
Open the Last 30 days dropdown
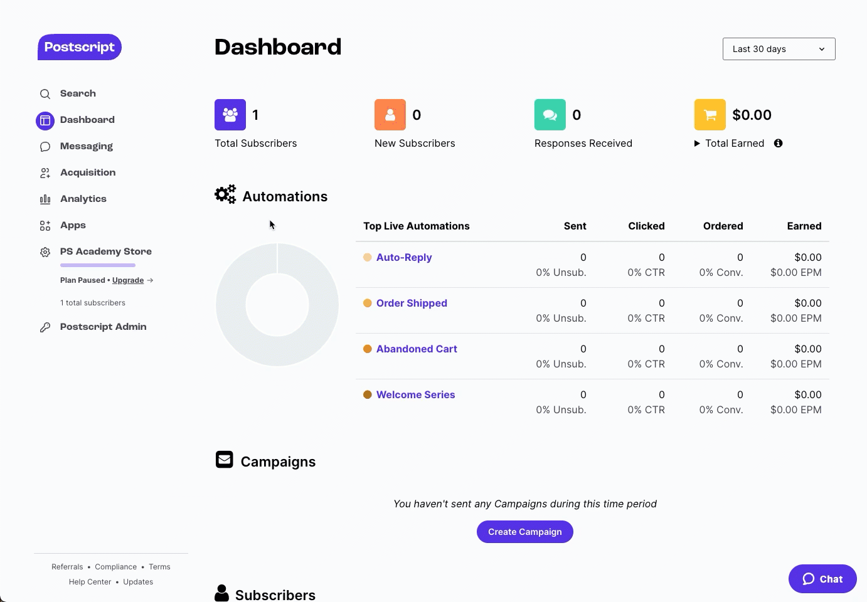click(779, 49)
